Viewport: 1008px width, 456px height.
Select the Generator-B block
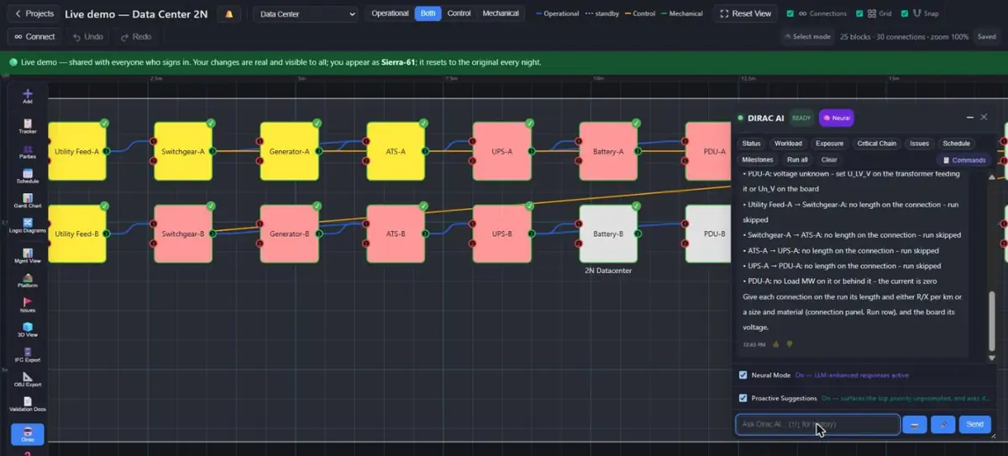tap(289, 233)
